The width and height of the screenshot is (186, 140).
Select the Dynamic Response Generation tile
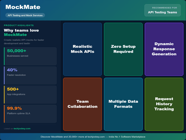coord(164,49)
